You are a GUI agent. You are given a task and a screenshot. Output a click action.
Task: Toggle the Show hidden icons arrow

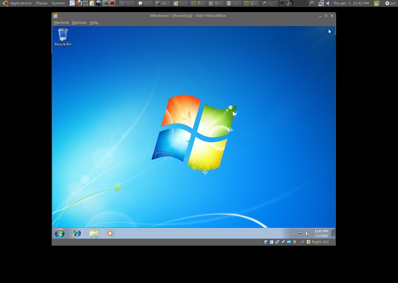click(294, 233)
